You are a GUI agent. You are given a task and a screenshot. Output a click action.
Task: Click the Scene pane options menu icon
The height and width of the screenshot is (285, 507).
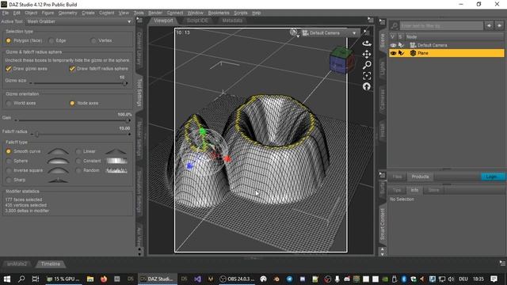pyautogui.click(x=382, y=22)
